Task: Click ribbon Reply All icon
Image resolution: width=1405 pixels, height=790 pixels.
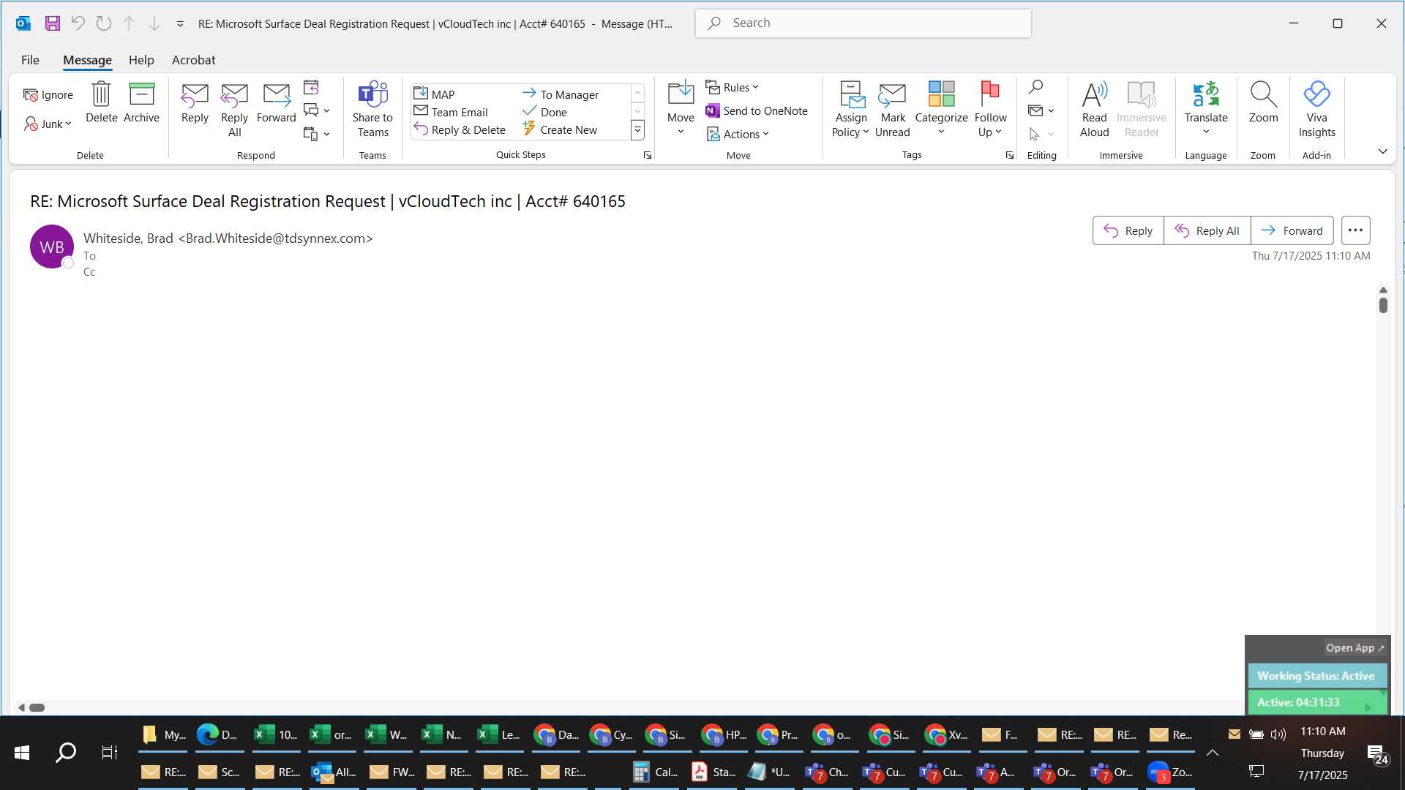Action: tap(234, 110)
